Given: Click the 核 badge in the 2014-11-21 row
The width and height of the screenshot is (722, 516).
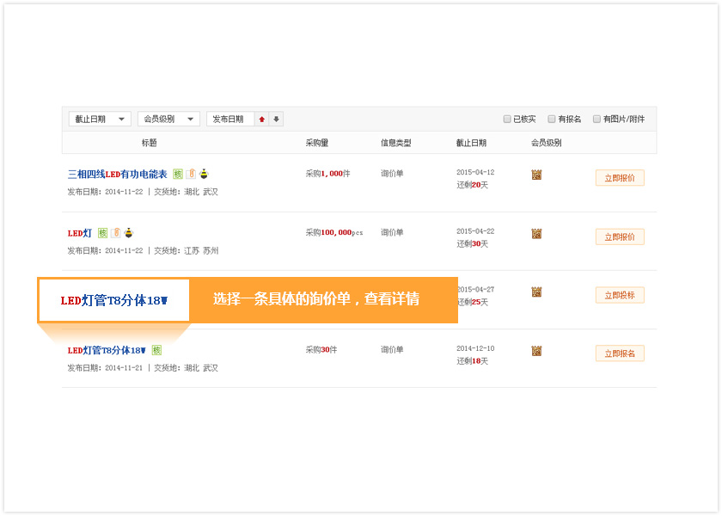Looking at the screenshot, I should [157, 351].
